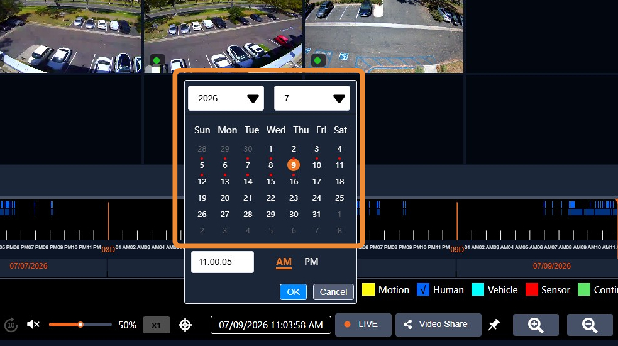
Task: Select July 8 in calendar
Action: click(271, 165)
